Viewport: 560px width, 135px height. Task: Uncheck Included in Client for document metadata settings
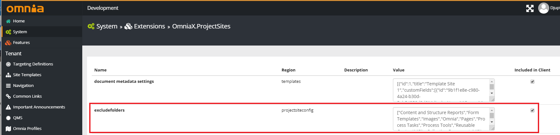[x=532, y=82]
